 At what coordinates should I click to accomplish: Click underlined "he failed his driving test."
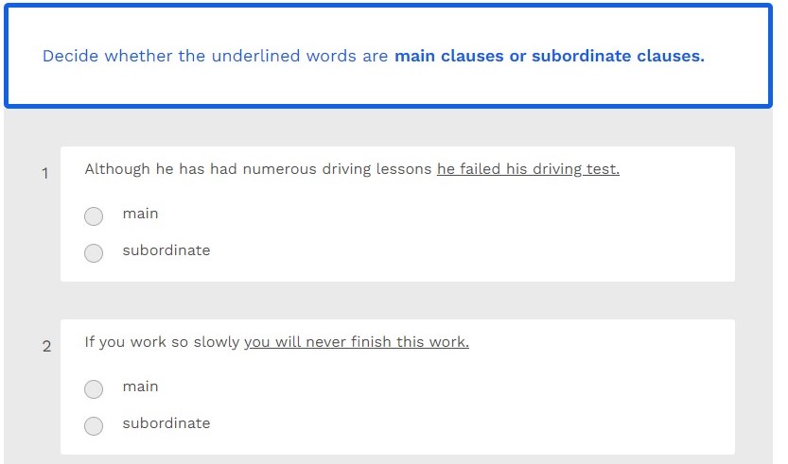[528, 169]
